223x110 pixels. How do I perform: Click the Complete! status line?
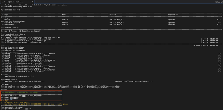(5, 85)
